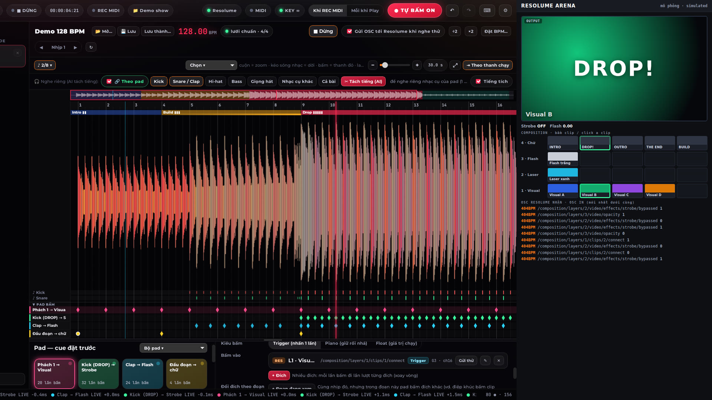
Task: Remove the L1 target with X icon
Action: [x=499, y=360]
